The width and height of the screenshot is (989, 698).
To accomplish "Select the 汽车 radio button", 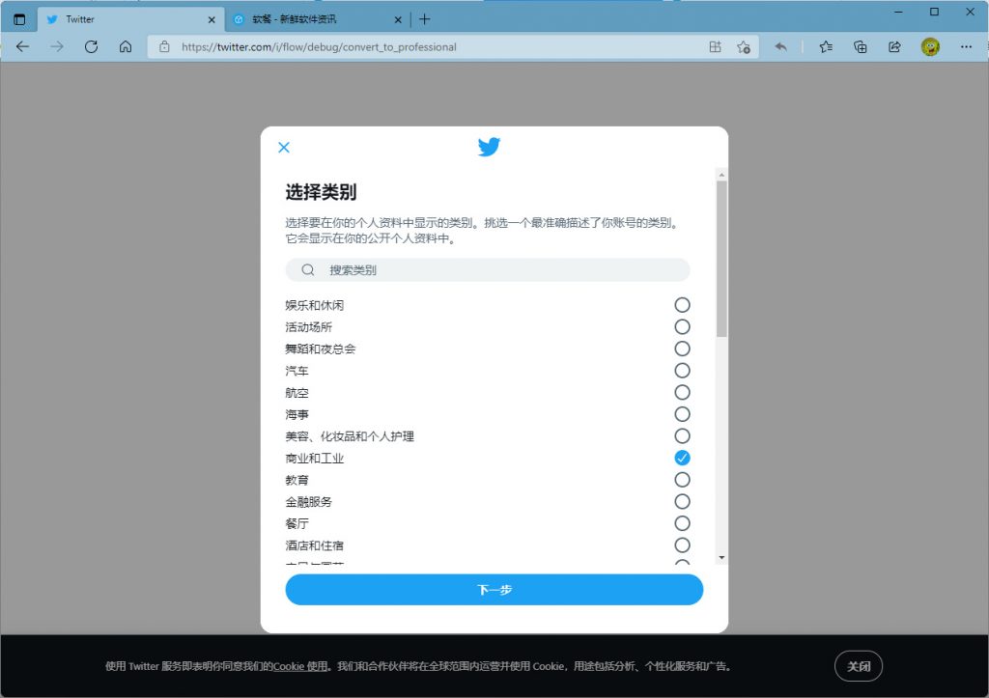I will pos(682,370).
